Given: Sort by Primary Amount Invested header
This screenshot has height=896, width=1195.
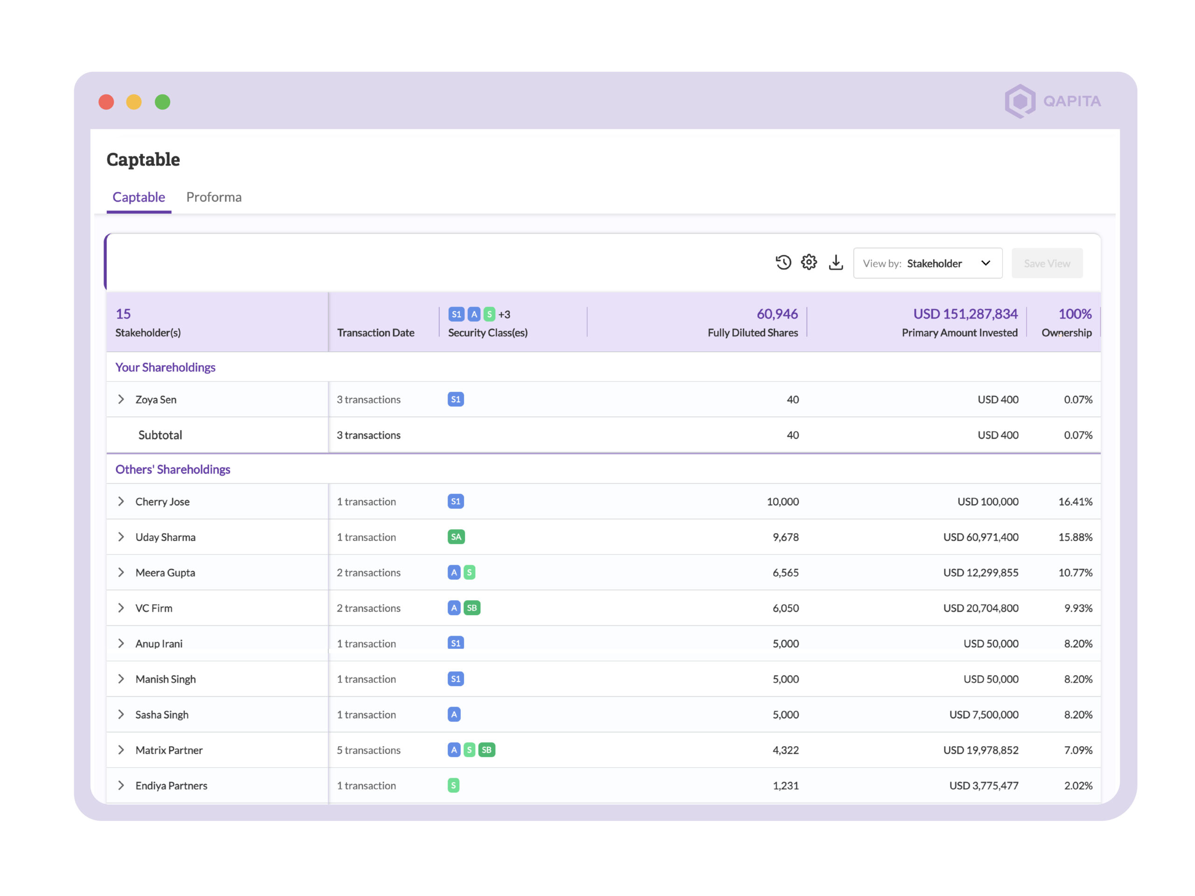Looking at the screenshot, I should click(959, 333).
